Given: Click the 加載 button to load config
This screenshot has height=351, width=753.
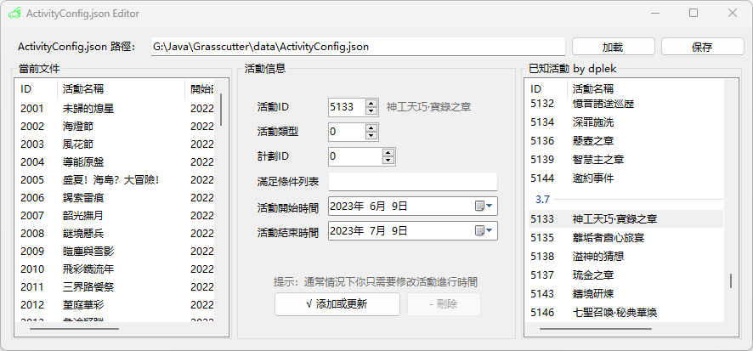Looking at the screenshot, I should point(613,47).
